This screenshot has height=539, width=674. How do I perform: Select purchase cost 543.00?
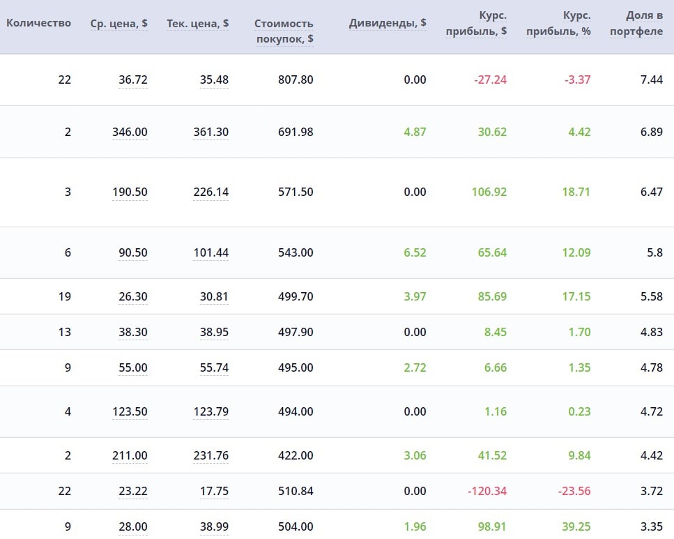click(x=296, y=252)
